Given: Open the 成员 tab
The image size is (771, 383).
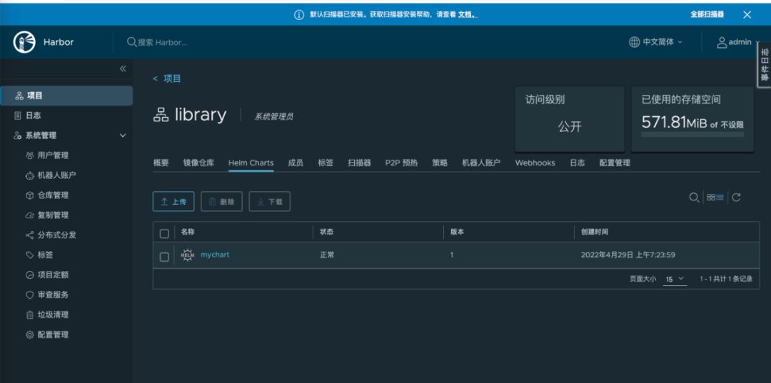Looking at the screenshot, I should pyautogui.click(x=296, y=163).
